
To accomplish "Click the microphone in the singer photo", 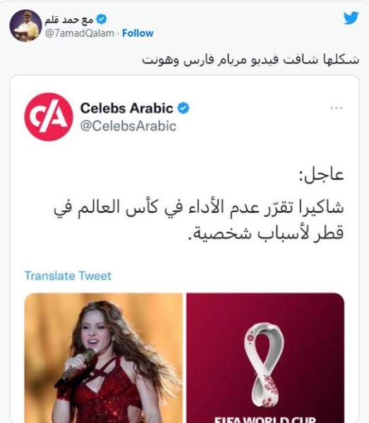I will click(x=75, y=367).
